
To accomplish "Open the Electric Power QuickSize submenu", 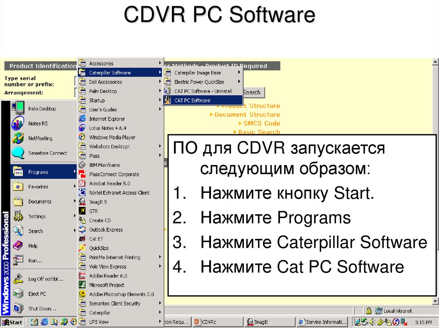I will tap(203, 82).
